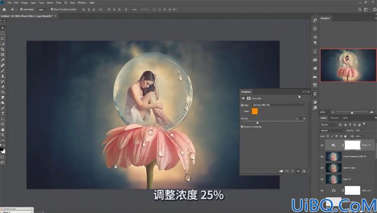Open the Info panel icon in dock
This screenshot has width=377, height=213.
click(x=315, y=29)
